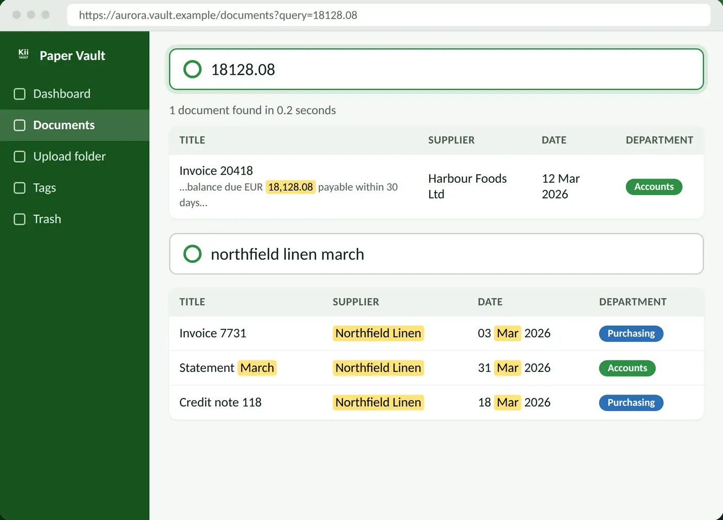Click DATE header in the second results table
723x520 pixels.
[x=490, y=302]
